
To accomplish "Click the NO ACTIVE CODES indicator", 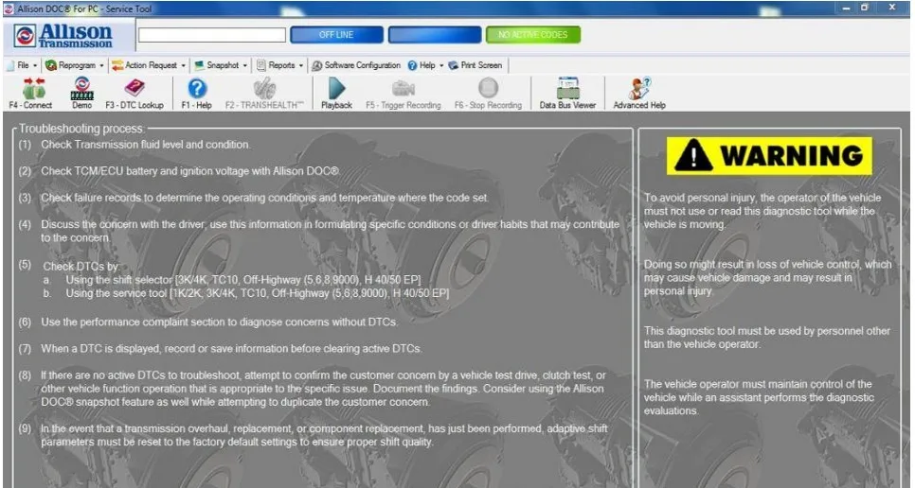I will 532,35.
